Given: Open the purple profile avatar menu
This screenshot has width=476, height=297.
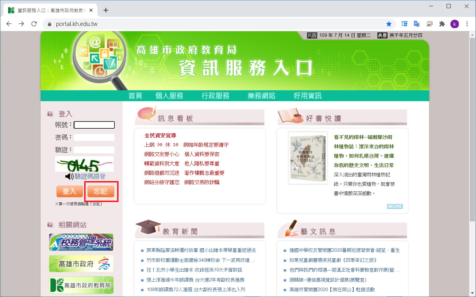Looking at the screenshot, I should tap(454, 24).
